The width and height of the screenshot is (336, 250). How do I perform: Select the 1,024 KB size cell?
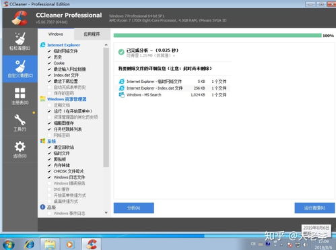click(198, 95)
